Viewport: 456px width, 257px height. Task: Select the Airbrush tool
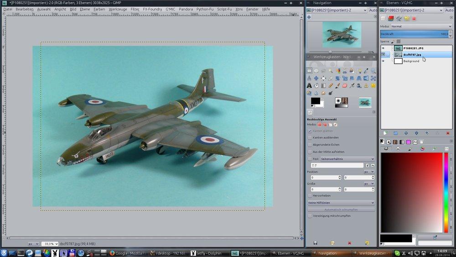(352, 85)
